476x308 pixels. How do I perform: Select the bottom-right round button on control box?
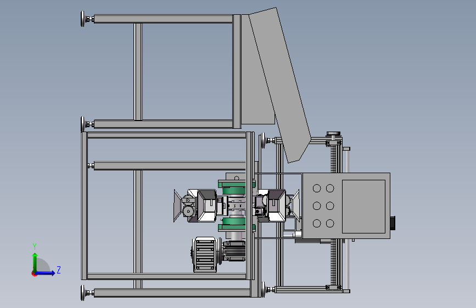(330, 224)
